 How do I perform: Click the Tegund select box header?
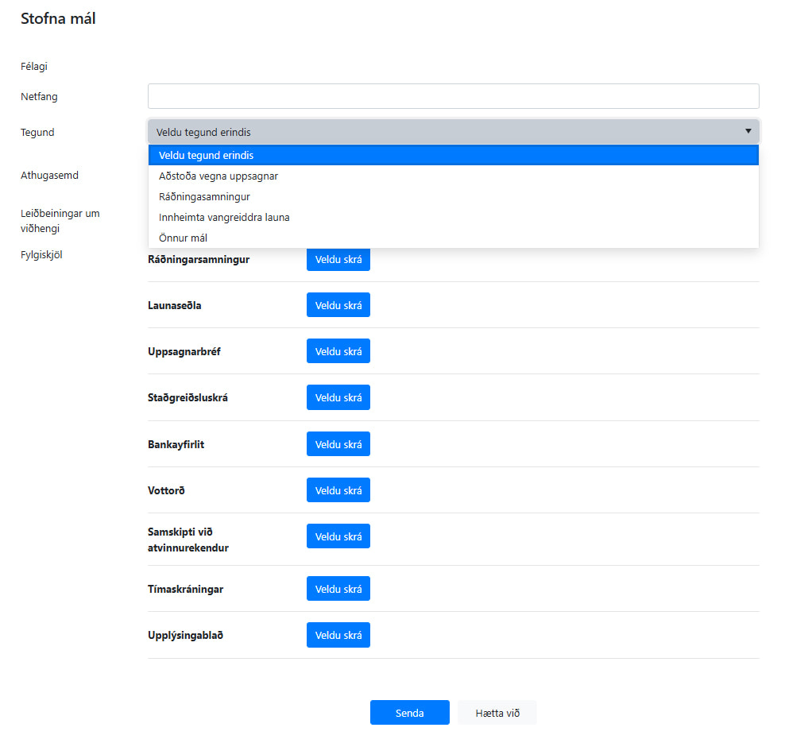coord(453,132)
